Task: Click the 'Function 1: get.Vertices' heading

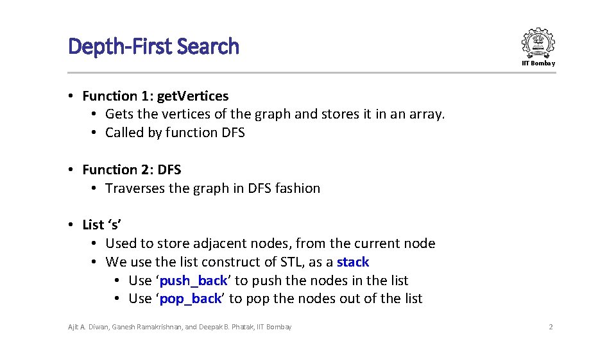Action: click(x=155, y=96)
